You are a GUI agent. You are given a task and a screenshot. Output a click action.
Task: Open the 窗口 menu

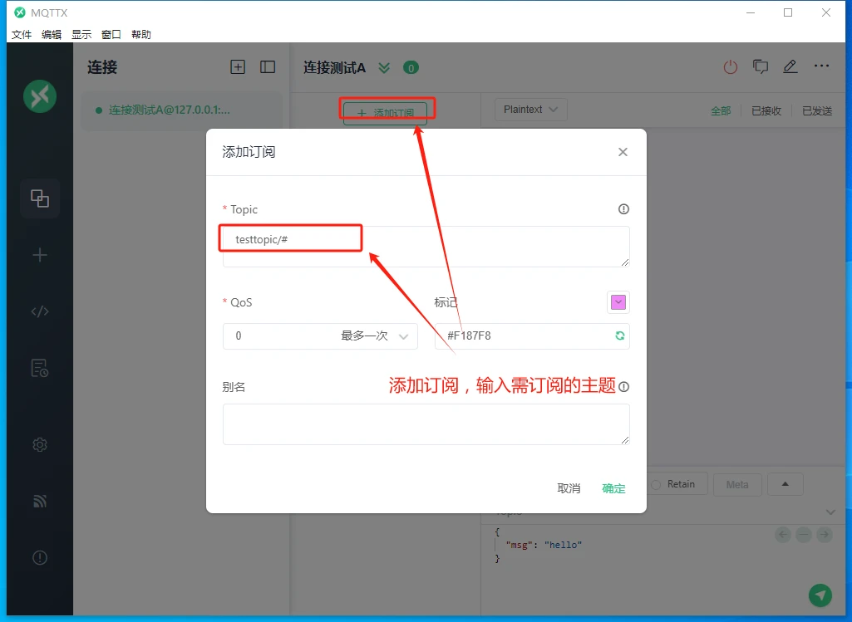pyautogui.click(x=111, y=34)
